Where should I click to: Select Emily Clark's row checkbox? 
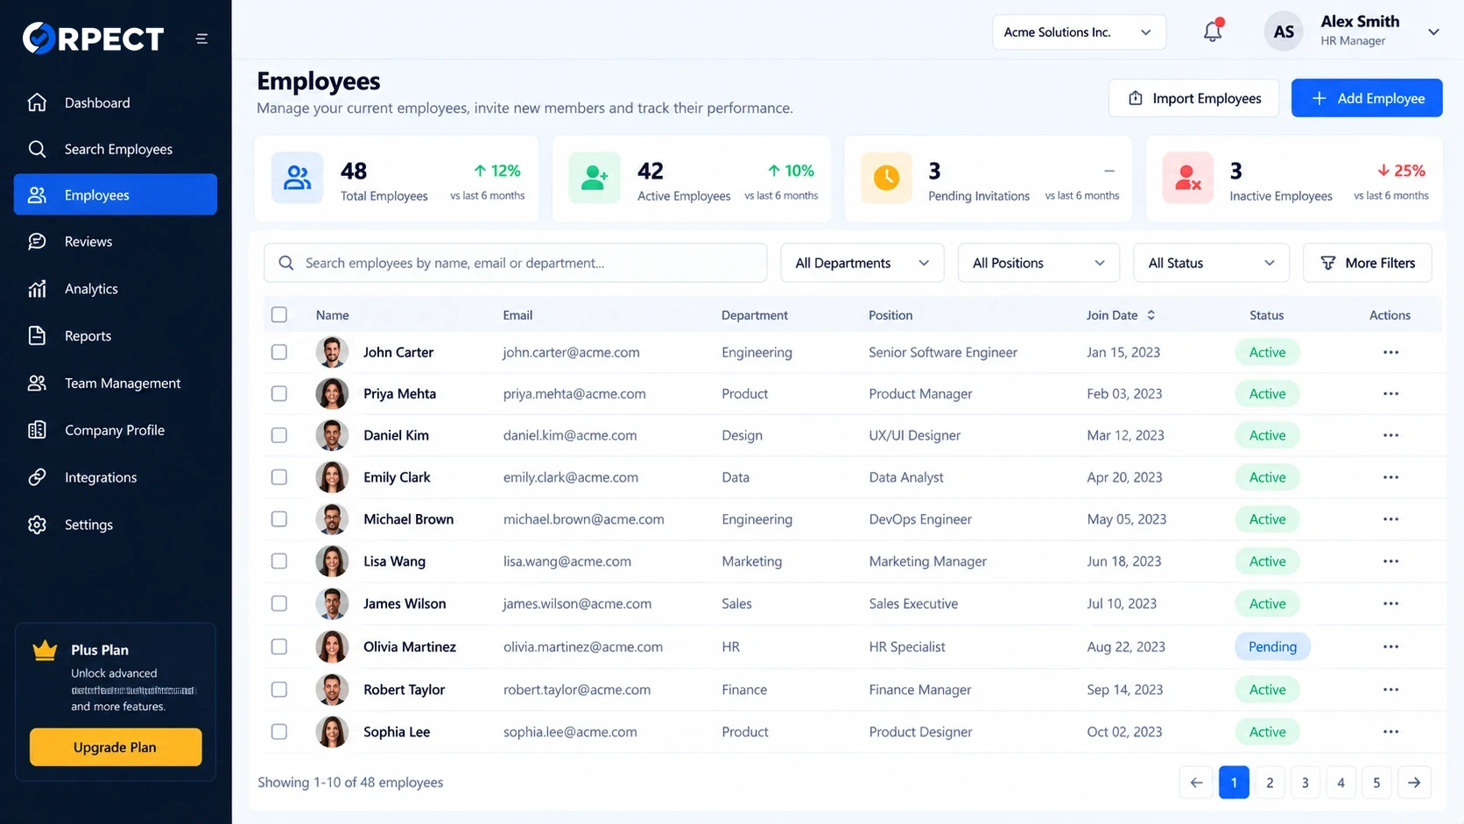279,477
